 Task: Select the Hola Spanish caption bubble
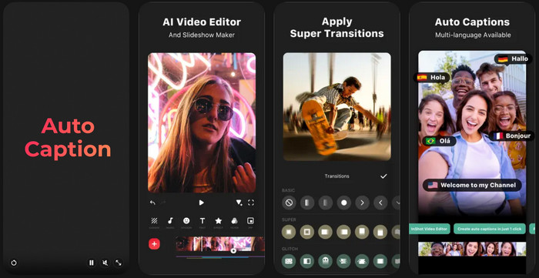431,77
